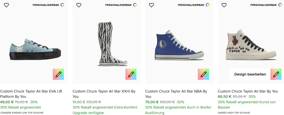The image size is (284, 115).
Task: Click Personalisierbar color ring on last card
Action: (x=280, y=5)
